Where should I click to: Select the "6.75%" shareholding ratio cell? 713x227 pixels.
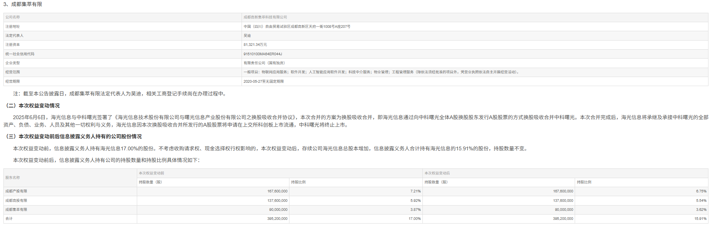pyautogui.click(x=641, y=191)
